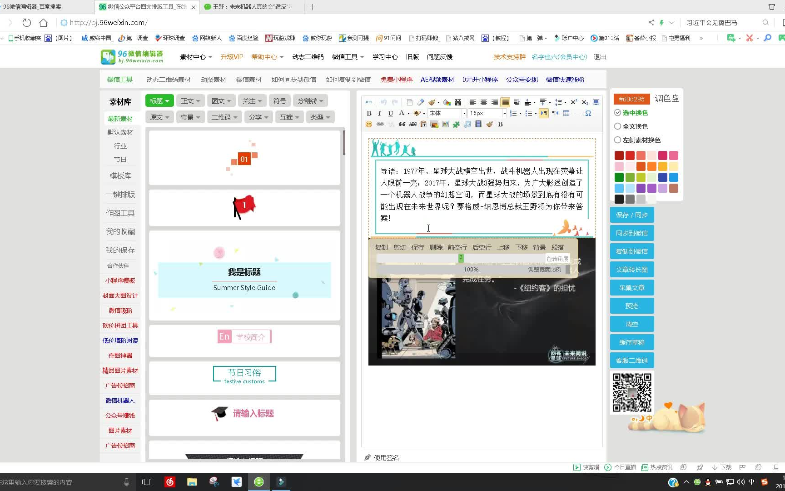Center-align text in editor

point(483,102)
